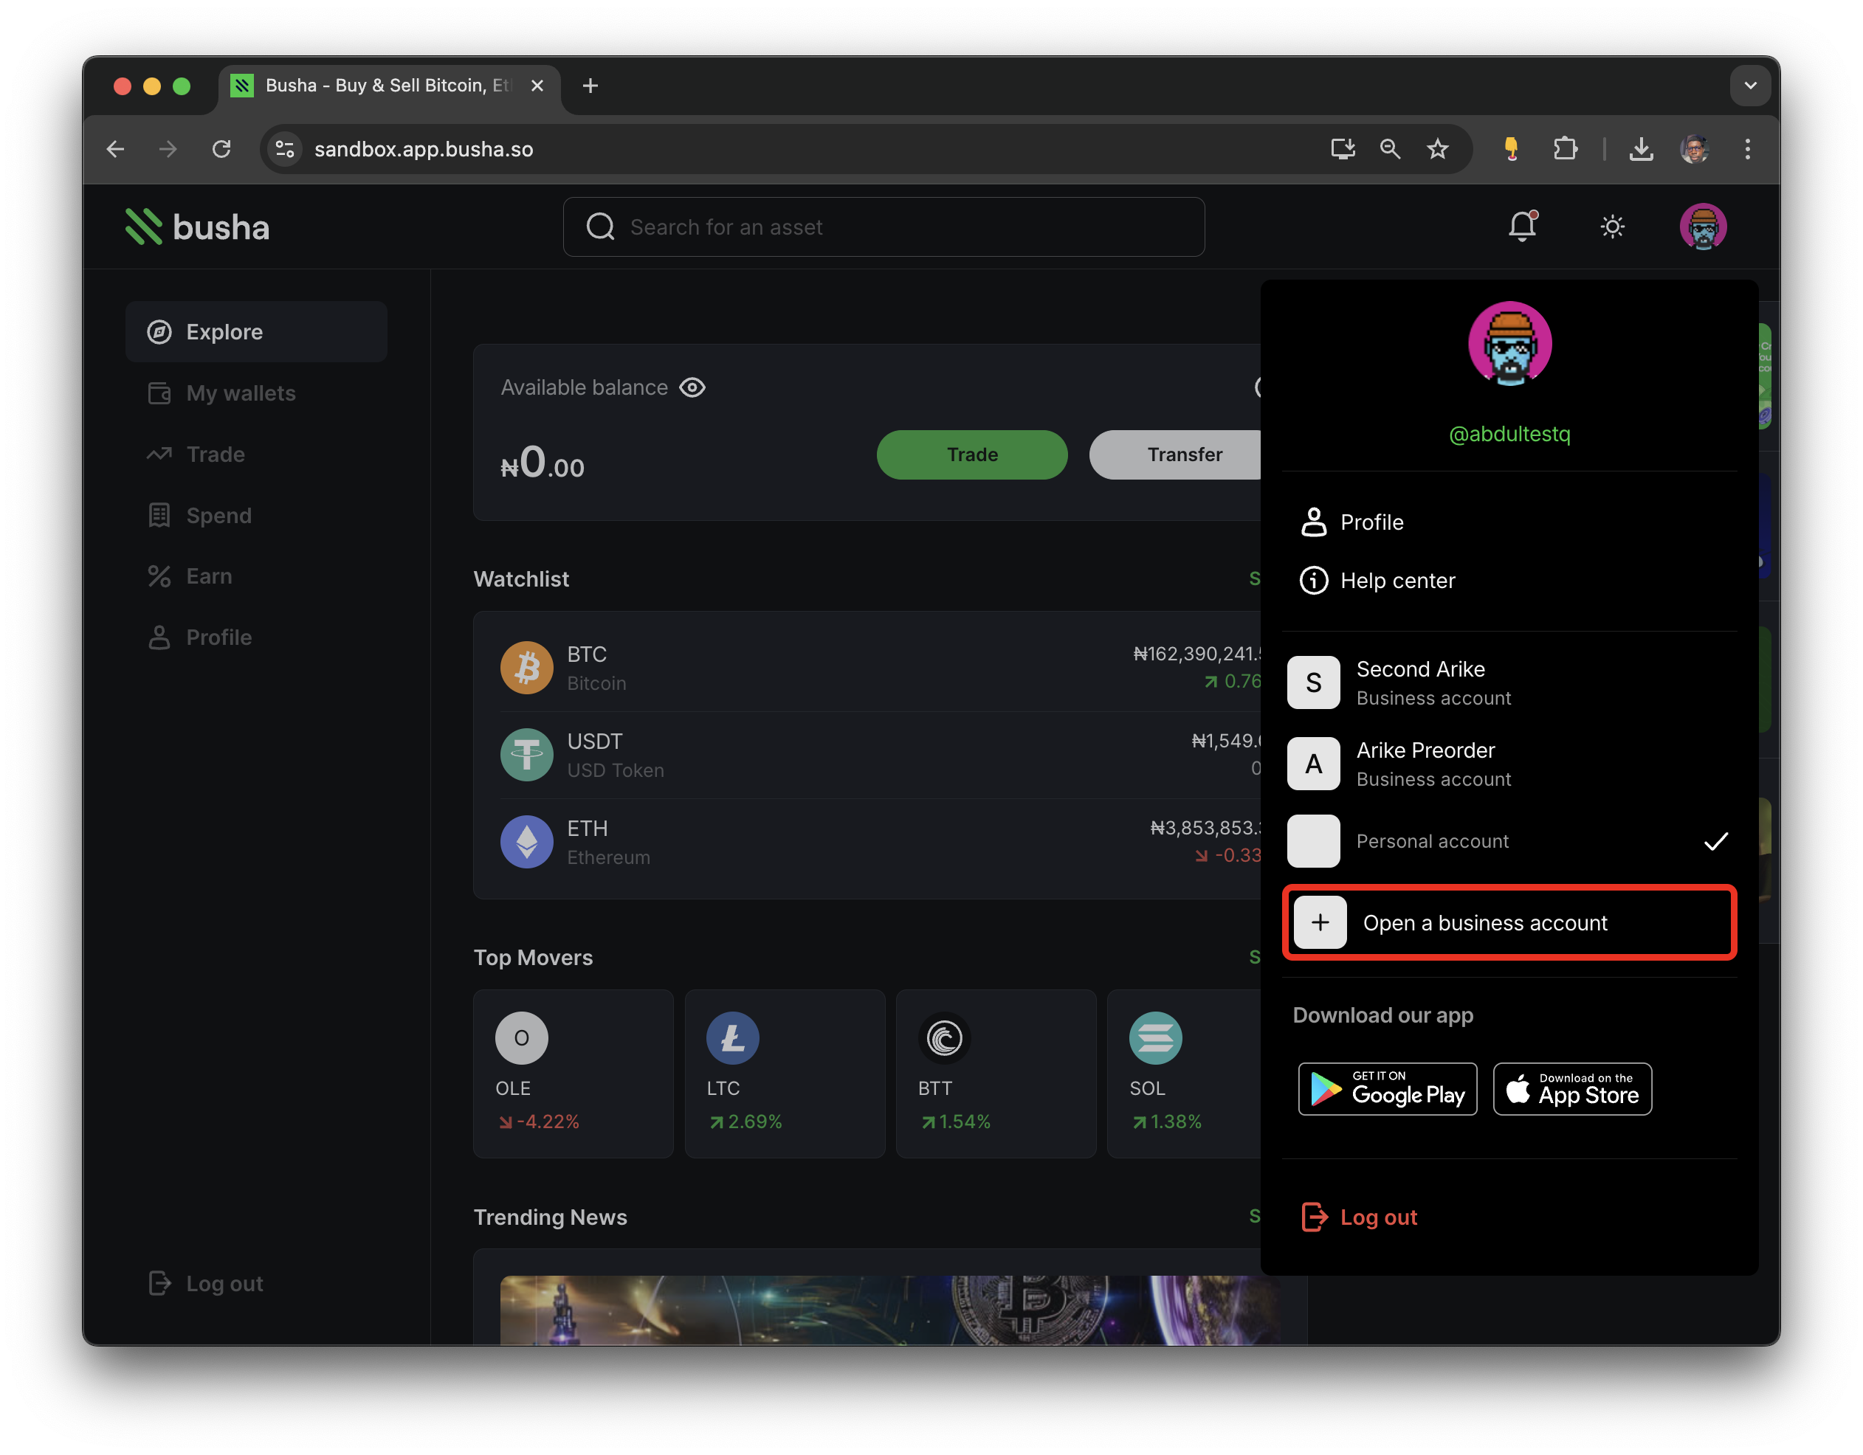Click the green Trade button
Screen dimensions: 1863x1455
click(x=971, y=455)
